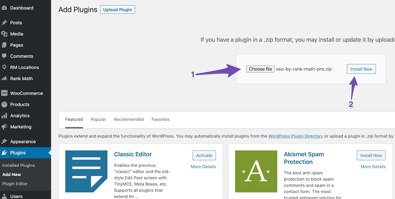Open the Recommended plugins tab
The height and width of the screenshot is (199, 395).
pos(129,119)
